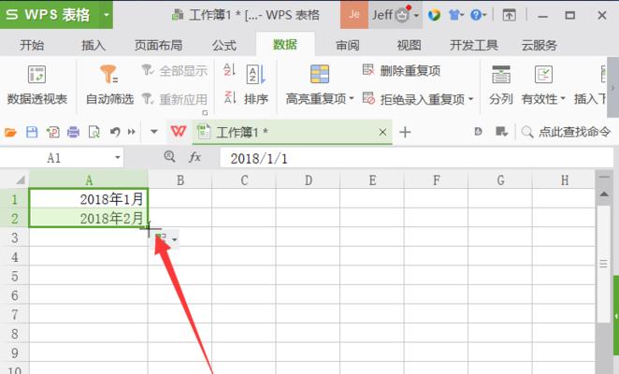Image resolution: width=619 pixels, height=374 pixels.
Task: Click 删除重复项 remove duplicates
Action: click(401, 71)
